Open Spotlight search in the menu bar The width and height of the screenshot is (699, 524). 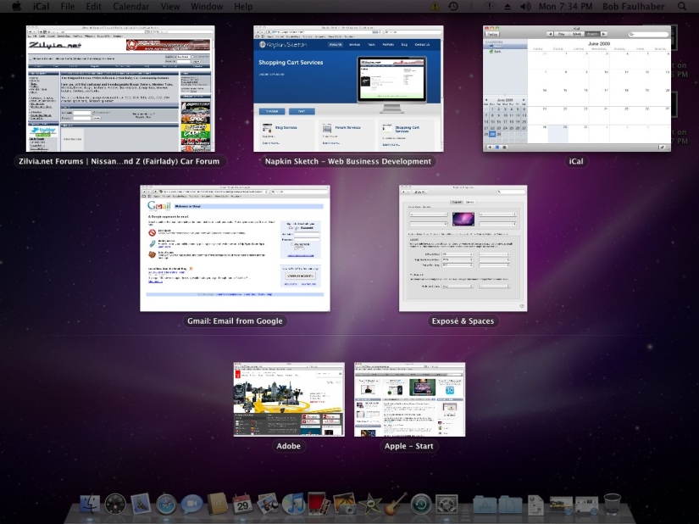[683, 6]
